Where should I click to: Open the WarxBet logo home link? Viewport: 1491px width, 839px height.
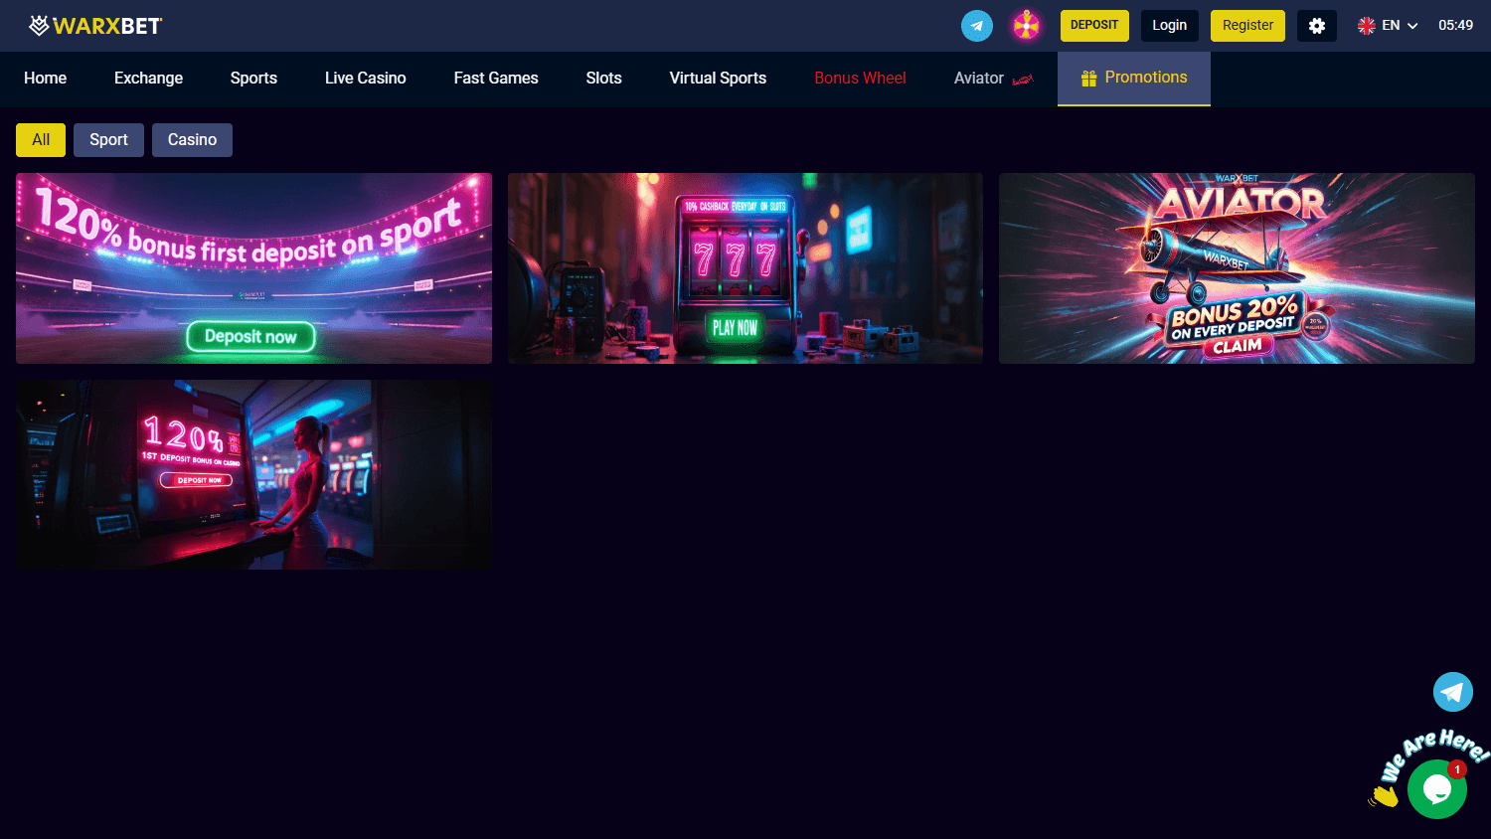tap(95, 26)
